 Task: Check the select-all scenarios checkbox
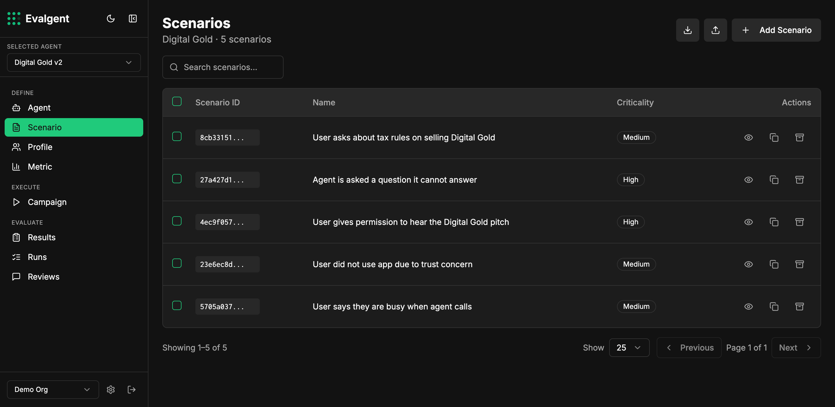177,102
